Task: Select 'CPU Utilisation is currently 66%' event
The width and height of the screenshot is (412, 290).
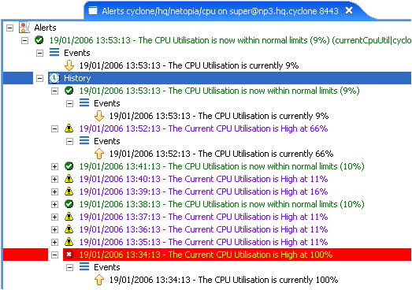Action: (221, 154)
